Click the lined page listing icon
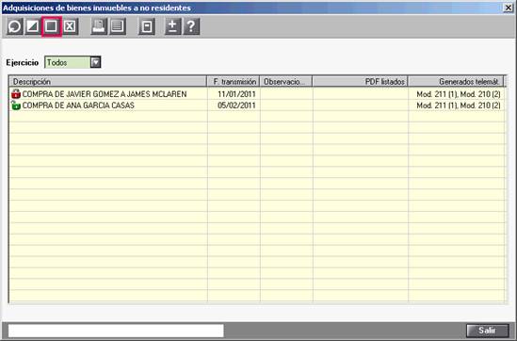The image size is (517, 341). click(x=118, y=26)
